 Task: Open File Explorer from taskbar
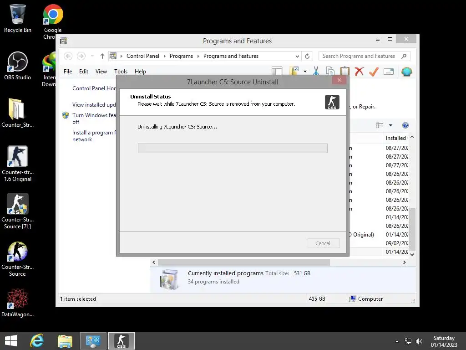tap(65, 341)
